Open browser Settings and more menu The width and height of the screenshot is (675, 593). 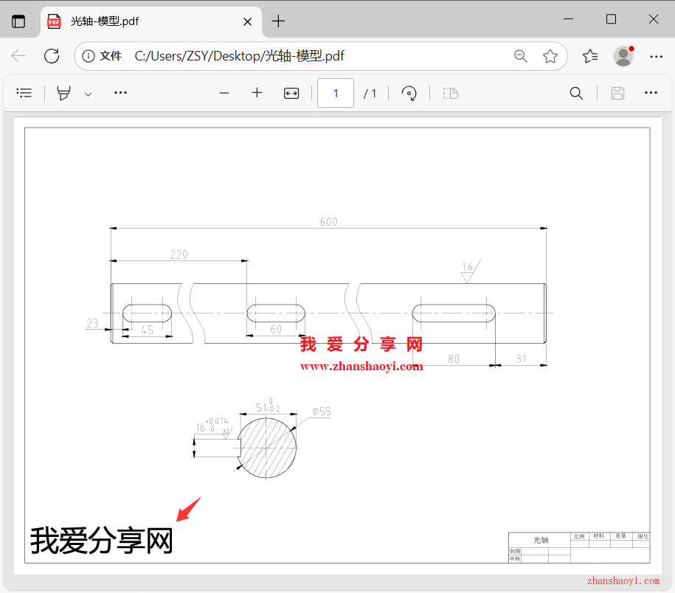pos(656,56)
